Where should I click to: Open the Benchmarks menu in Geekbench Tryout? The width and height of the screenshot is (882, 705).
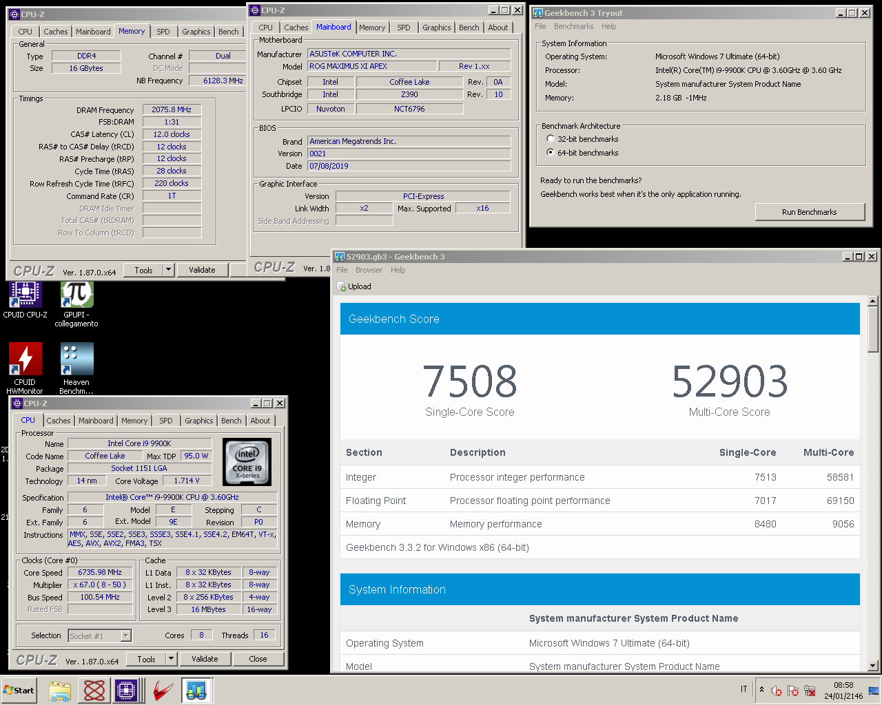click(573, 27)
